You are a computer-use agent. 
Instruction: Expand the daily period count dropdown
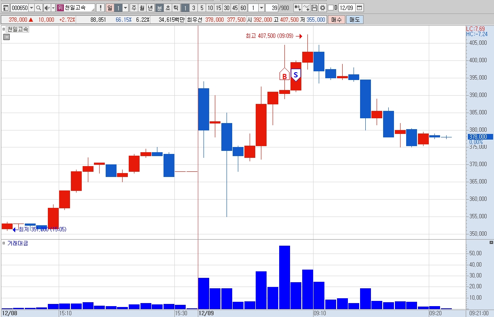(125, 8)
